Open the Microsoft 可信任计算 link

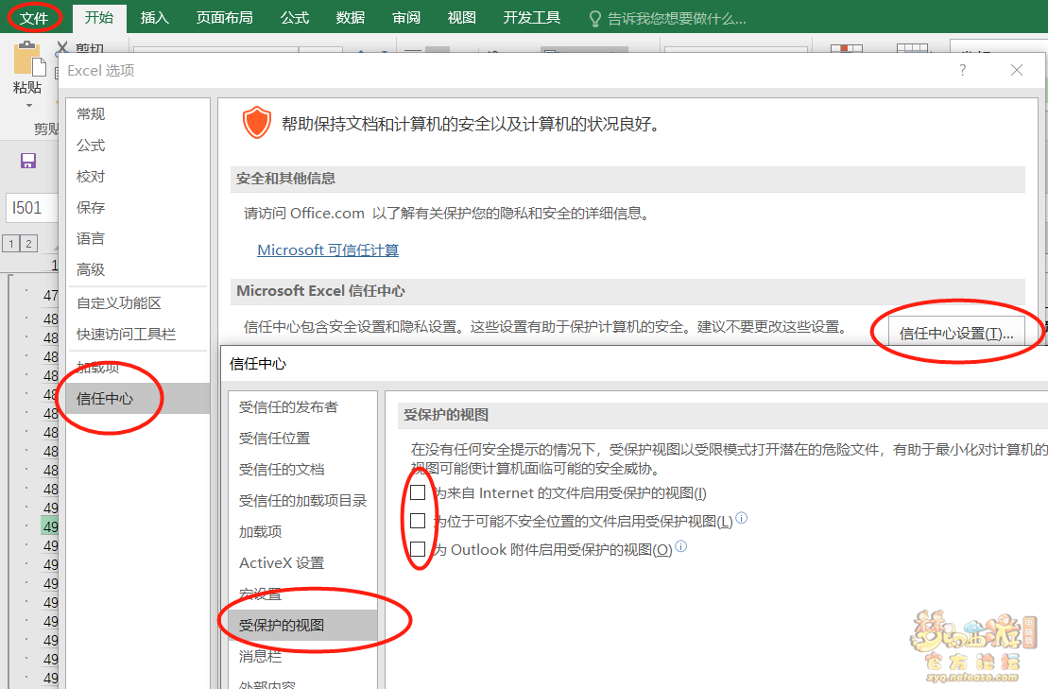point(328,250)
